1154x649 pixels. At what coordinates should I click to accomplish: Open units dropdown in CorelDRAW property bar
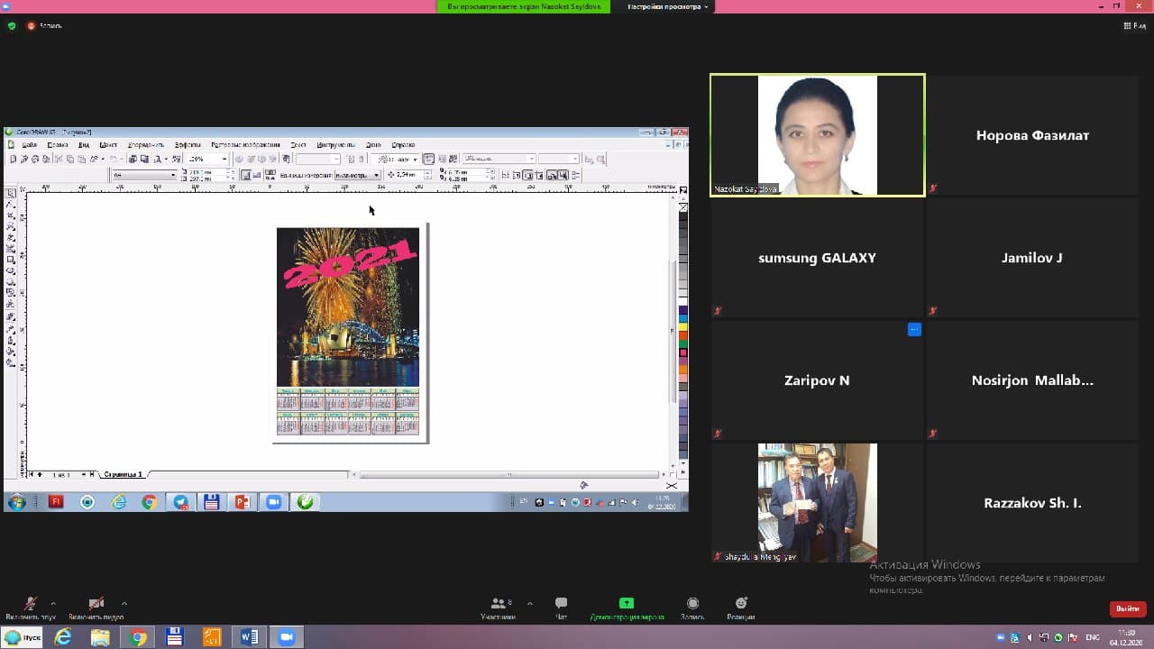coord(375,175)
